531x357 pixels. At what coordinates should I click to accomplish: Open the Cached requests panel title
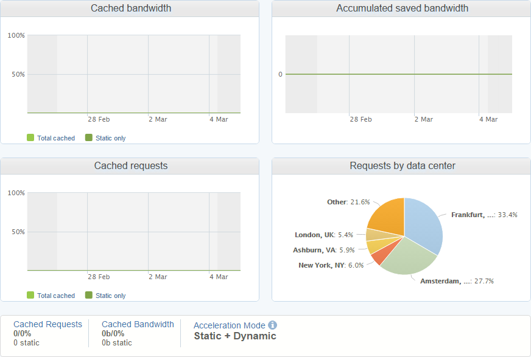[x=131, y=165]
